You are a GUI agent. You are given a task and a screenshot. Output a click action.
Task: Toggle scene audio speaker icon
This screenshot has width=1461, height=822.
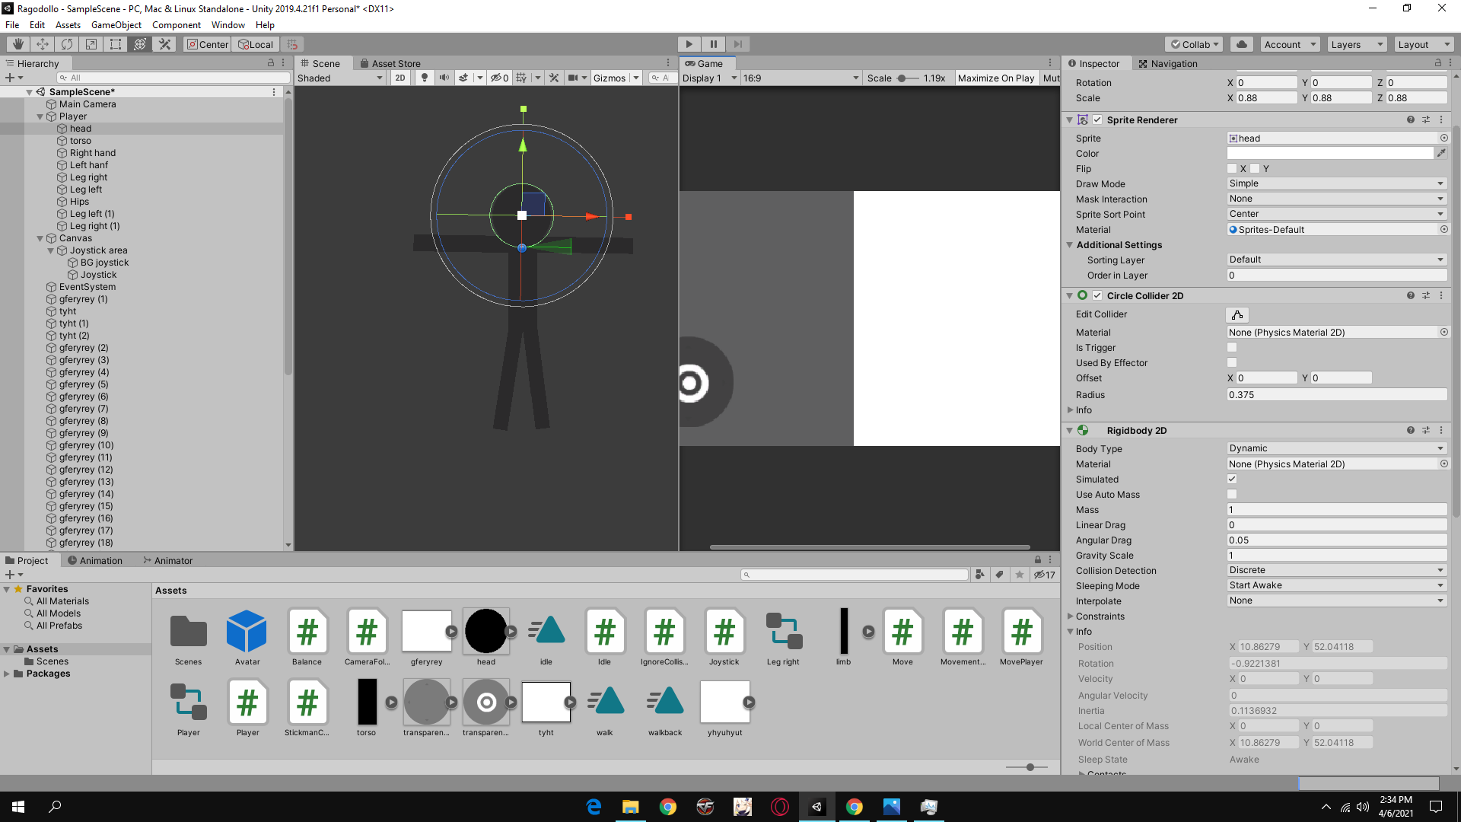(444, 78)
